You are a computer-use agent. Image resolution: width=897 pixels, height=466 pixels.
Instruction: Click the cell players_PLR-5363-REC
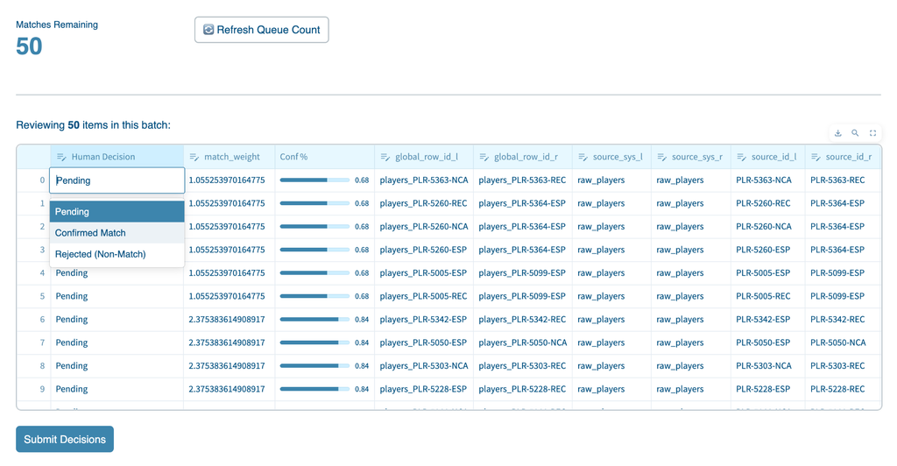tap(523, 180)
